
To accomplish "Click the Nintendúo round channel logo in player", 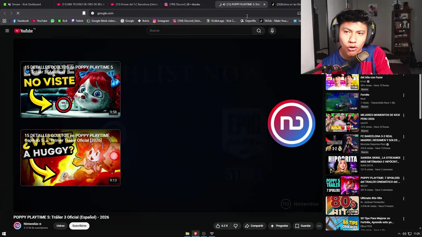I will [x=291, y=123].
